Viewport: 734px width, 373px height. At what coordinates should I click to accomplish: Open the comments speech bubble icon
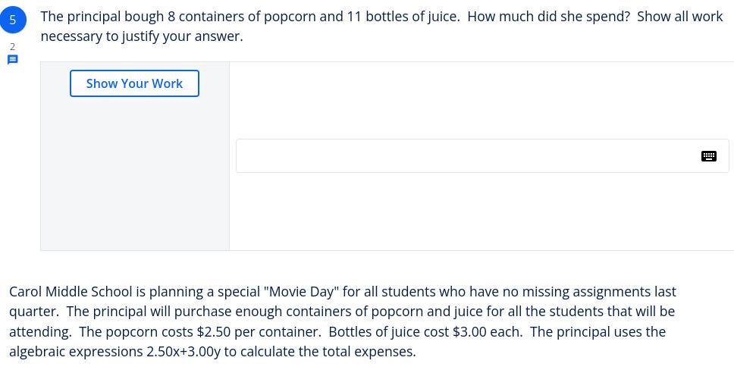12,59
